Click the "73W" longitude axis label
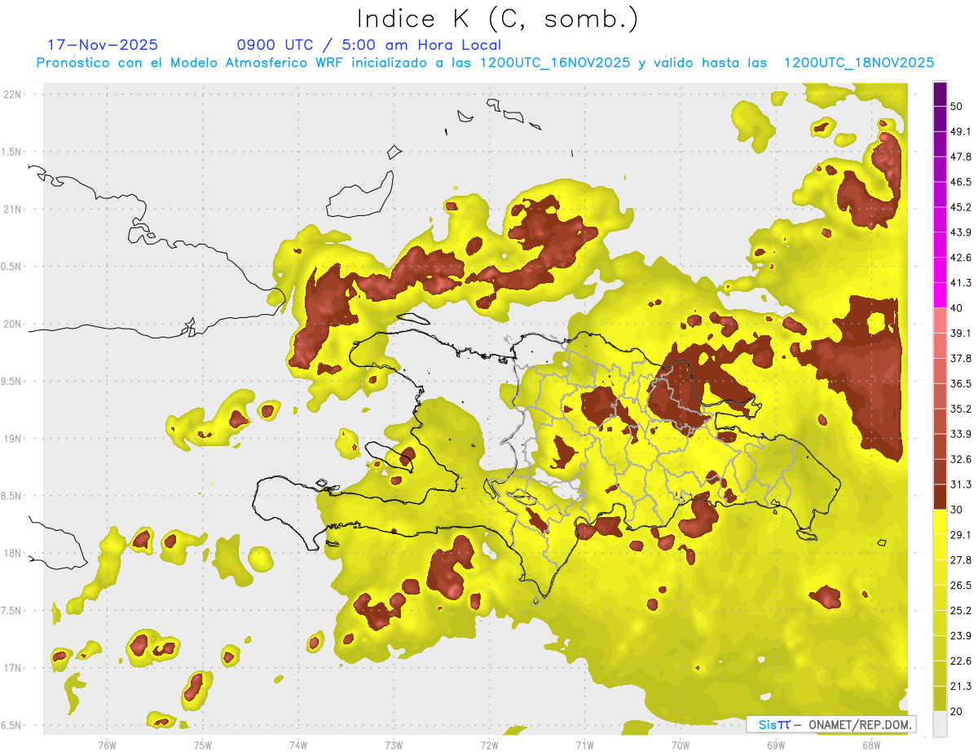Viewport: 978px width, 756px height. (x=394, y=745)
